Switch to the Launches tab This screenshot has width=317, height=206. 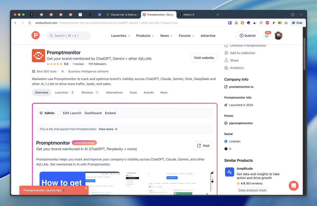[65, 92]
